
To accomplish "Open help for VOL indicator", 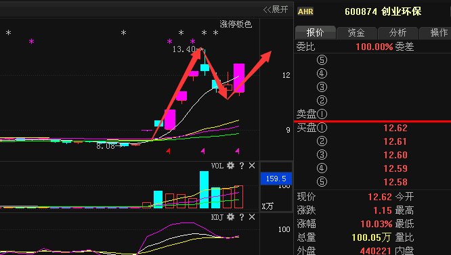I will coord(242,166).
